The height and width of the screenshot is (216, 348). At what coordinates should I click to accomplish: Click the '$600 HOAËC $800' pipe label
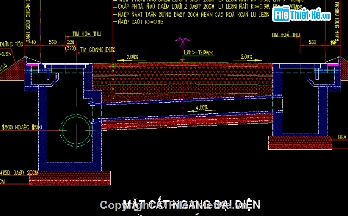click(x=22, y=127)
